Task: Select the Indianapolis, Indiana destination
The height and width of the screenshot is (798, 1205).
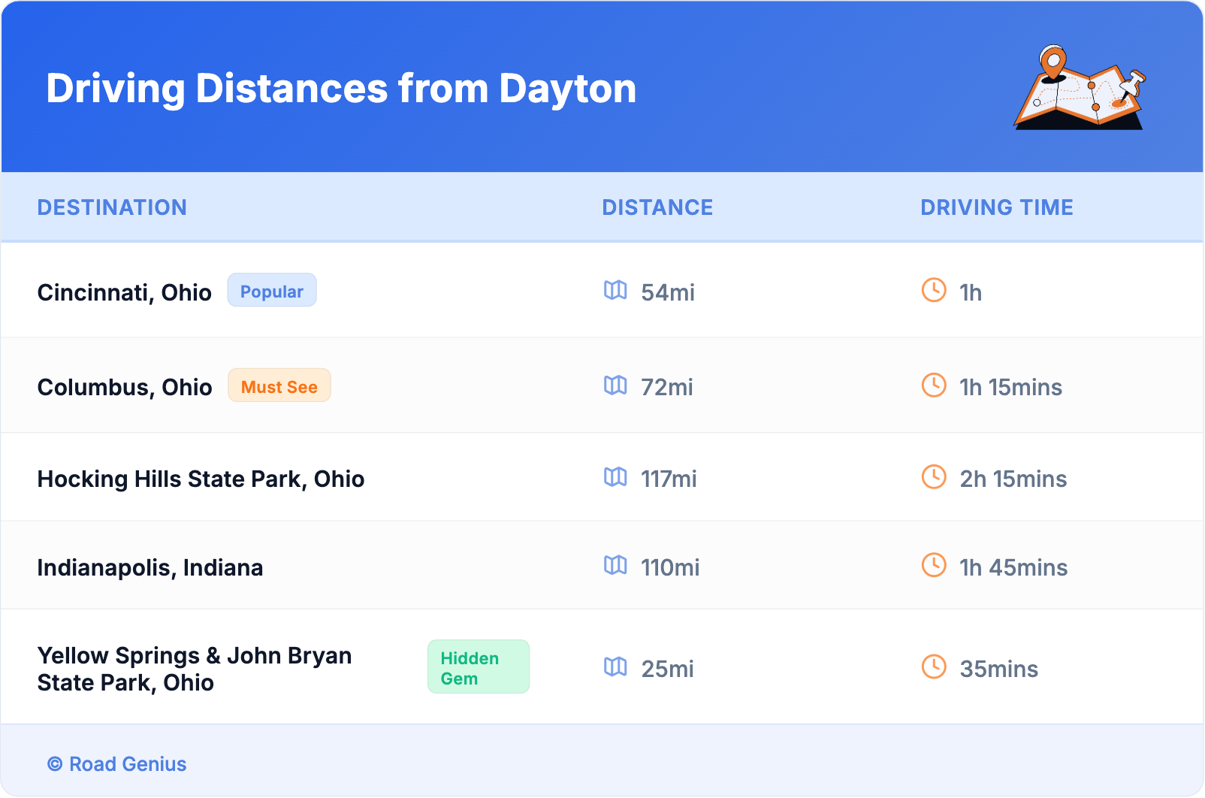Action: tap(150, 568)
